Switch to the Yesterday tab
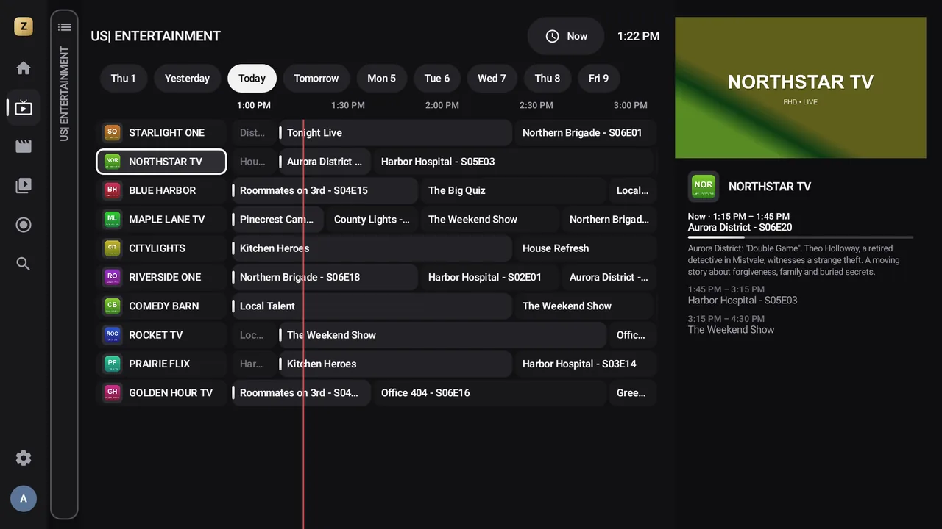Viewport: 942px width, 529px height. pyautogui.click(x=187, y=79)
